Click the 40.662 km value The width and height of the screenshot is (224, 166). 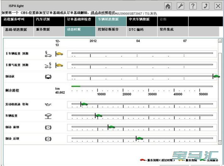[60, 93]
